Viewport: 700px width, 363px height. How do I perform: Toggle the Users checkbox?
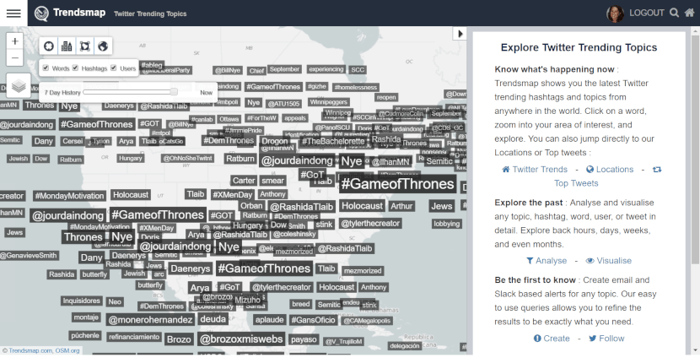tap(113, 68)
